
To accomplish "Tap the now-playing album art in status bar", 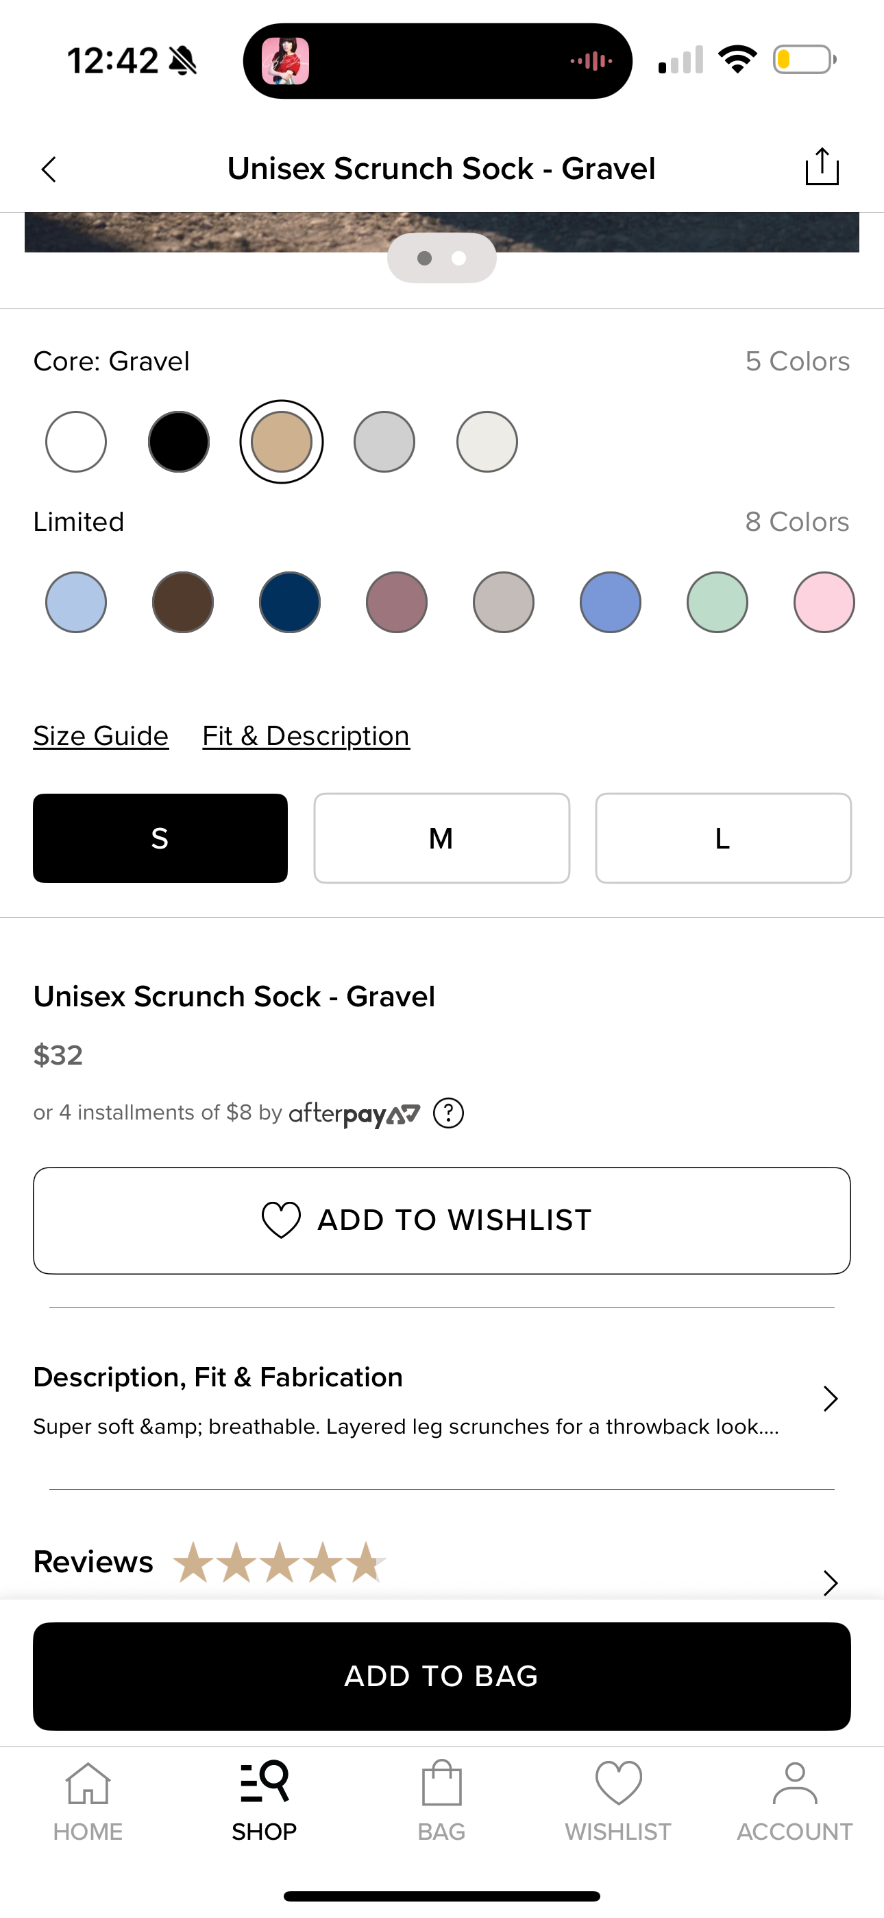I will coord(286,61).
